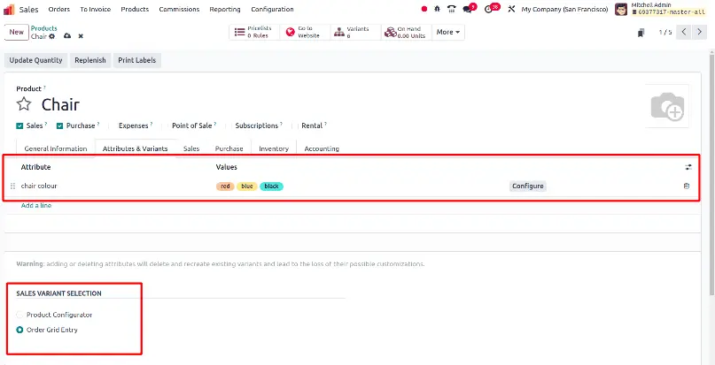Open the Variants smart button
The height and width of the screenshot is (365, 715).
coord(355,32)
